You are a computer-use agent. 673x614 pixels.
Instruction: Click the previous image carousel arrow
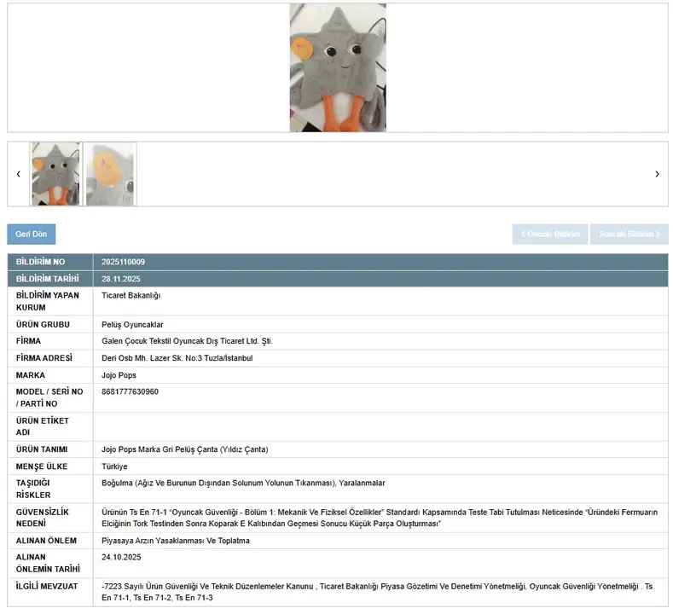[x=19, y=174]
